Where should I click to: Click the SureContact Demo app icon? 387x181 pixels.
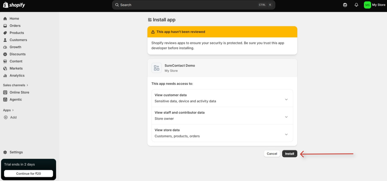(x=157, y=68)
